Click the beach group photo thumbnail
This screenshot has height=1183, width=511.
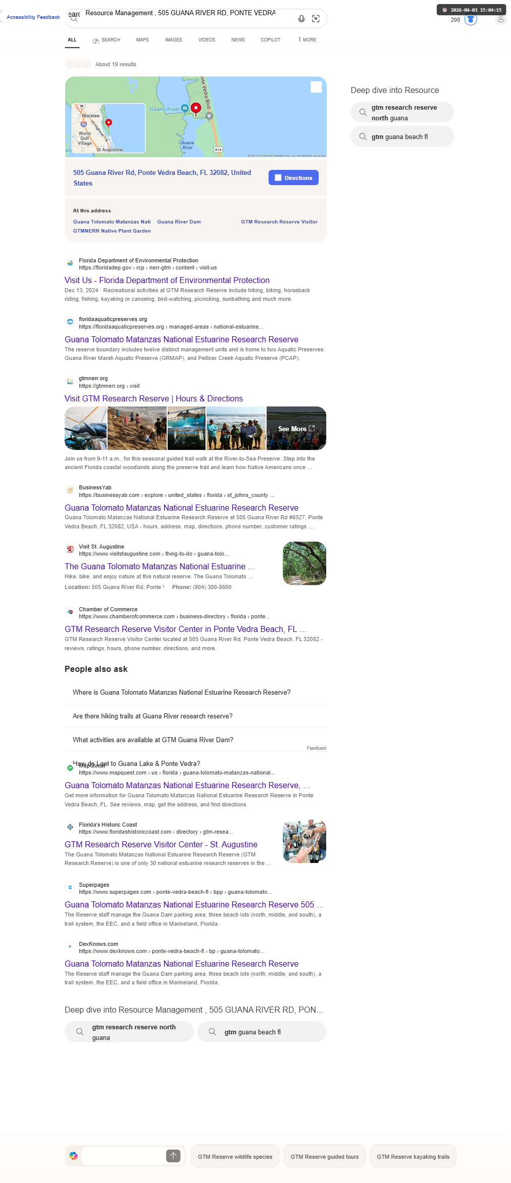(236, 428)
